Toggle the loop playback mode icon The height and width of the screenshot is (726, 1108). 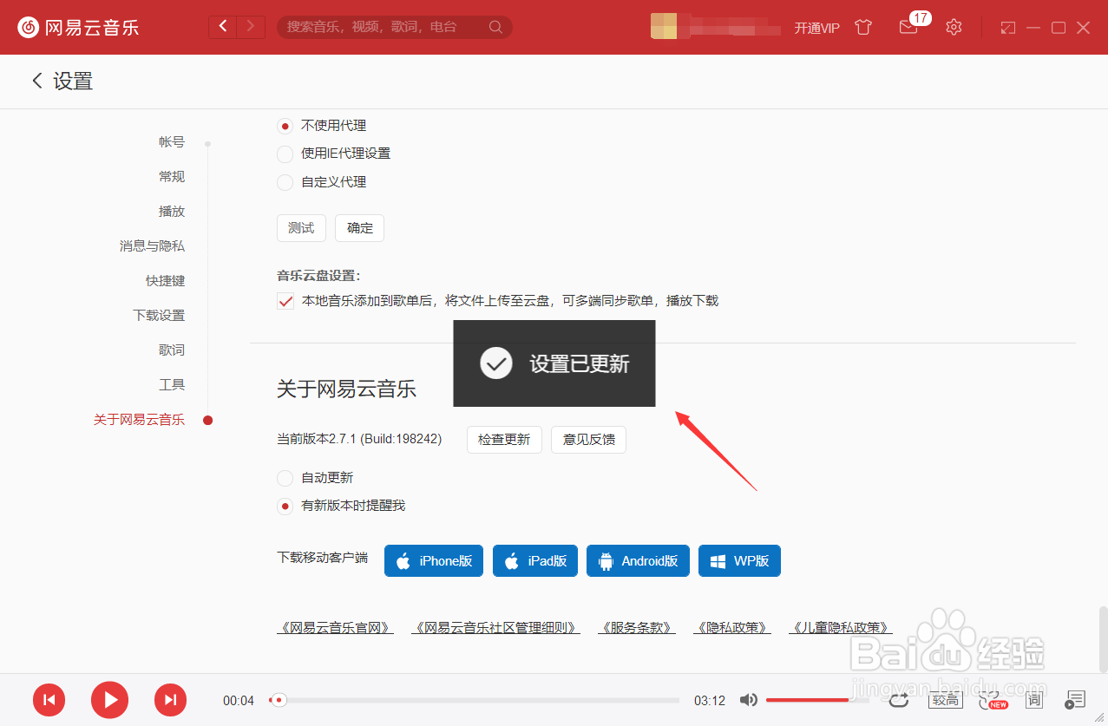pos(899,700)
